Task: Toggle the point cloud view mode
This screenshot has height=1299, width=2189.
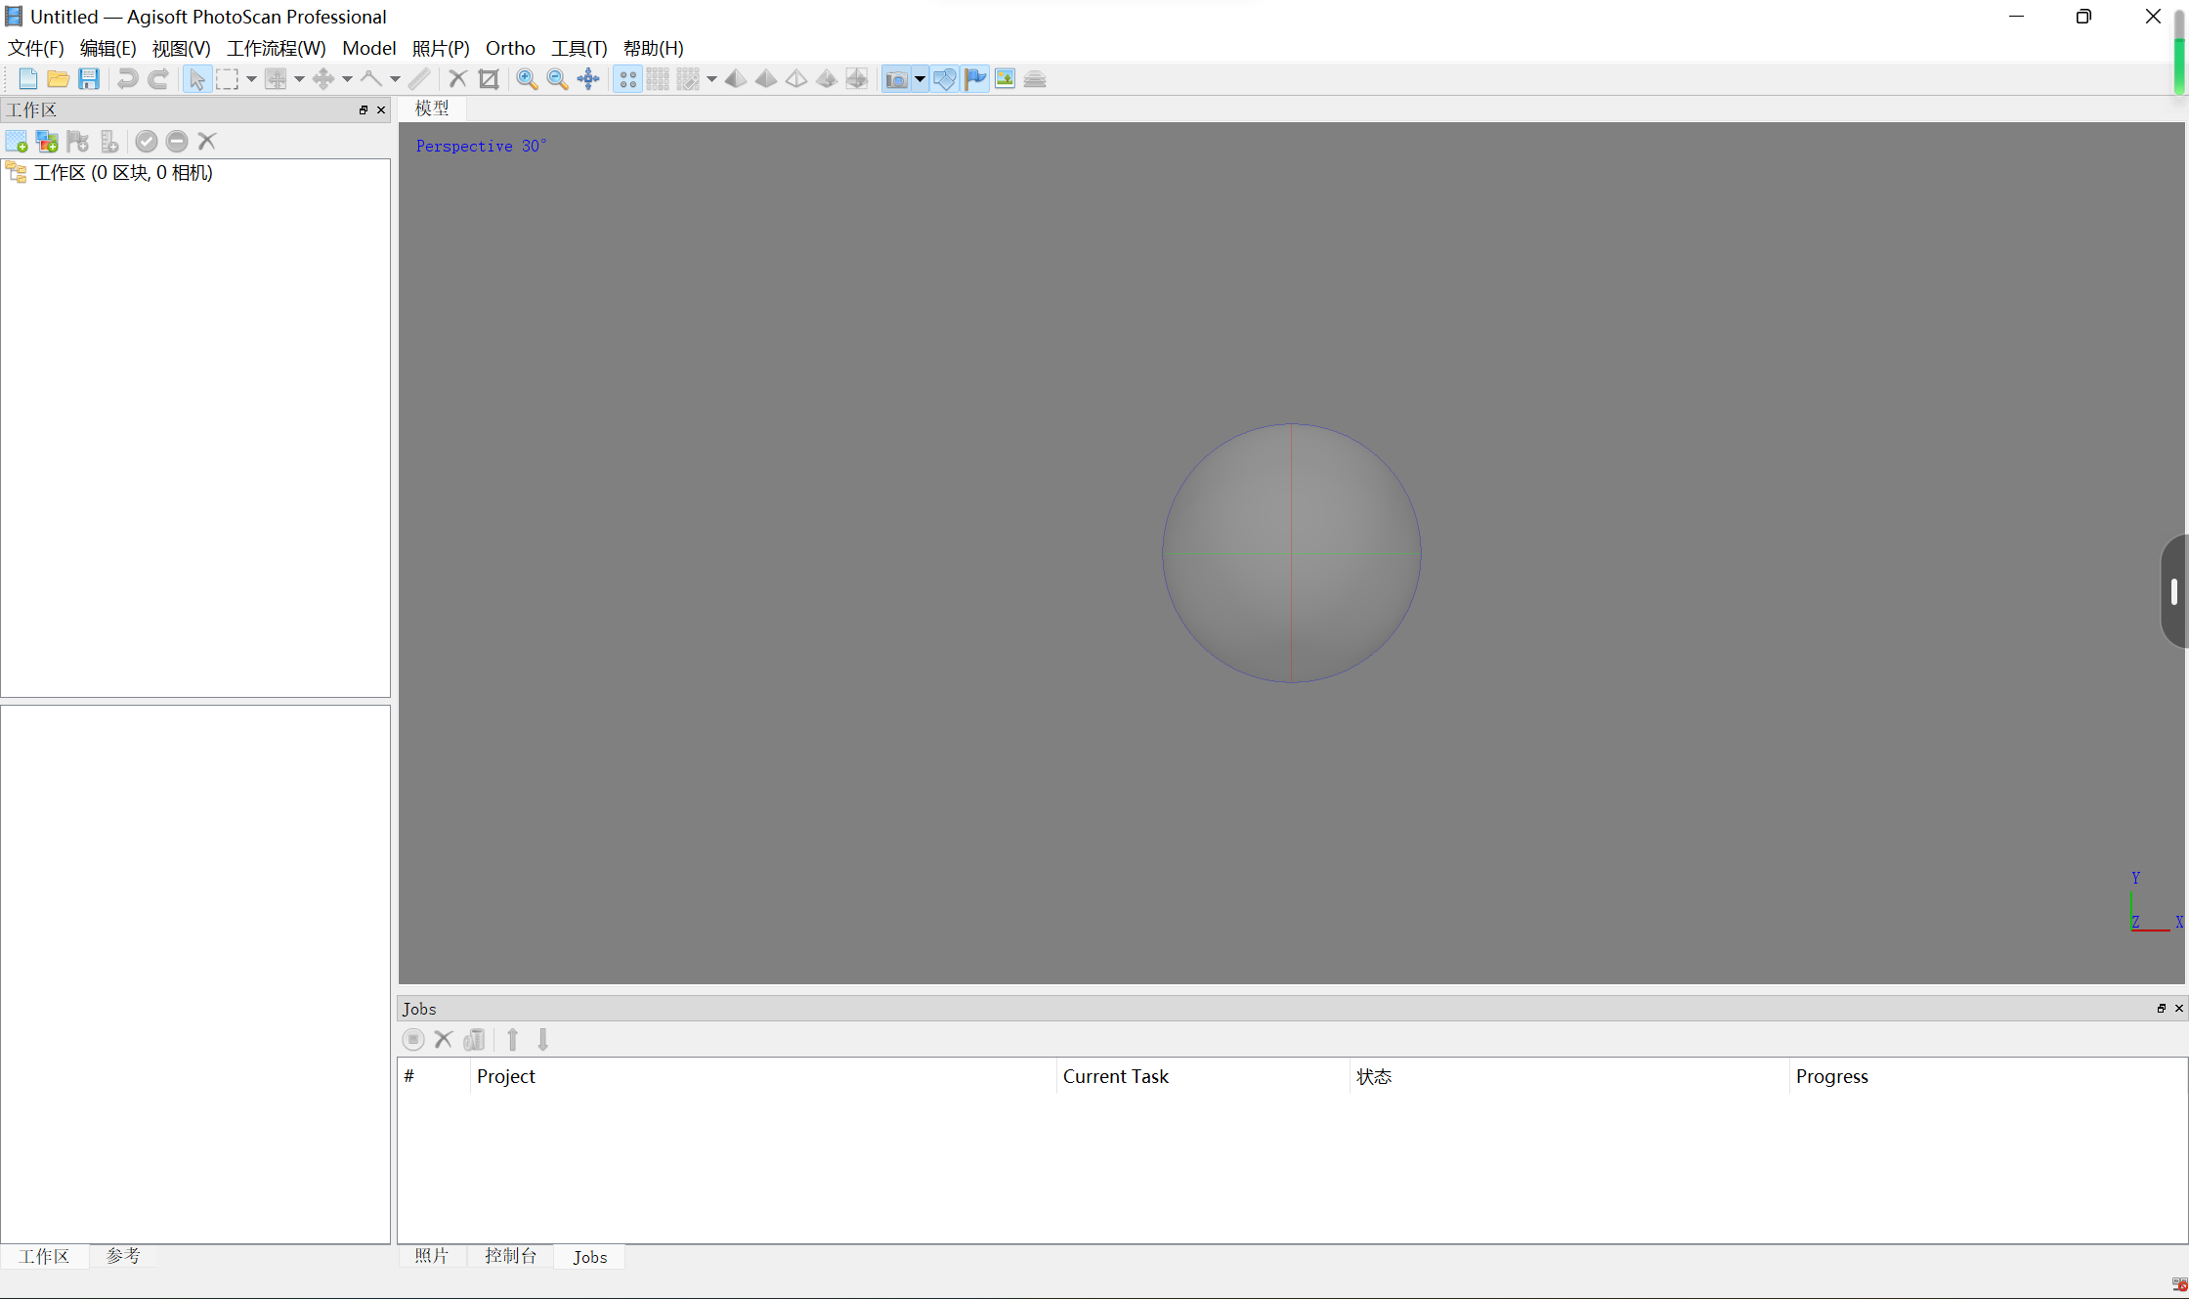Action: tap(627, 79)
